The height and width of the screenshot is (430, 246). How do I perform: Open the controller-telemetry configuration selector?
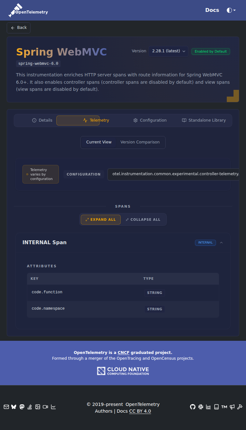coord(173,174)
